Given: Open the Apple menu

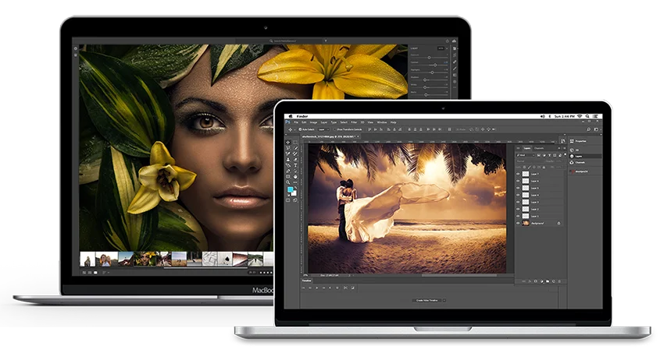Looking at the screenshot, I should coord(291,116).
